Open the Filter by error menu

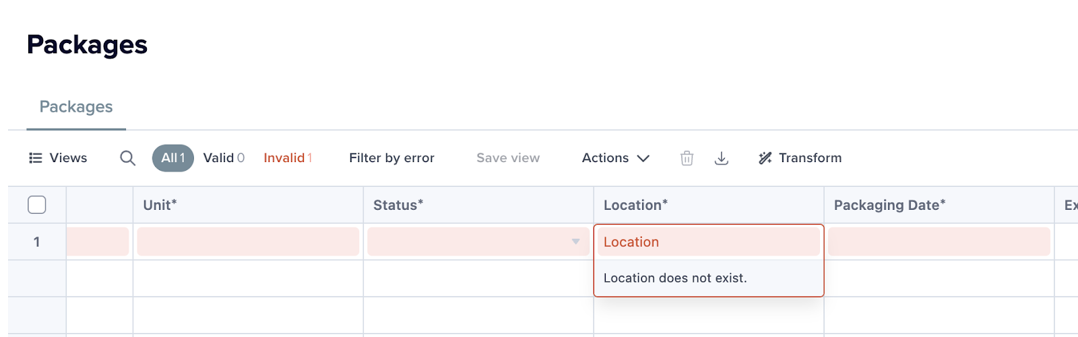pyautogui.click(x=391, y=158)
